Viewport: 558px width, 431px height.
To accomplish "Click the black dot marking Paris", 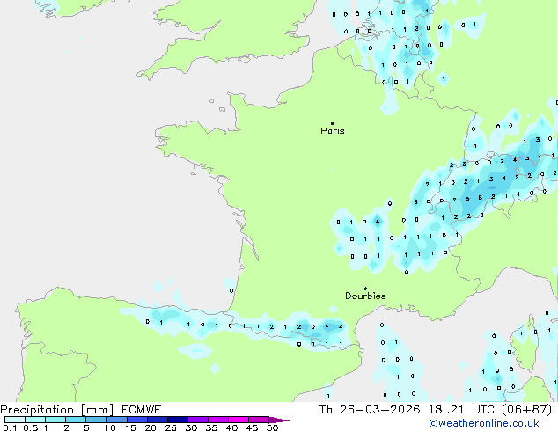I will tap(333, 123).
